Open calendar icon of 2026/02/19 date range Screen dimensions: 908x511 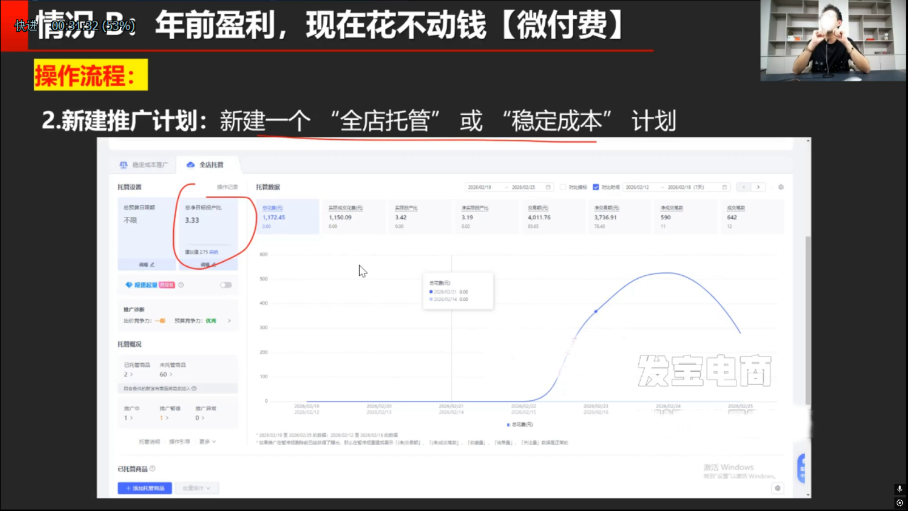click(548, 187)
